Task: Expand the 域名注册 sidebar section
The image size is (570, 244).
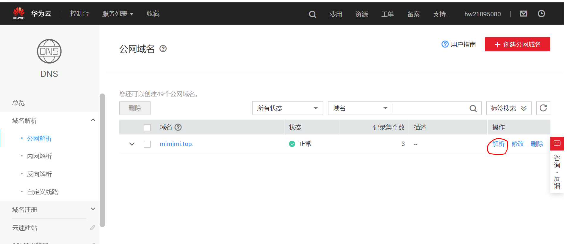Action: pyautogui.click(x=93, y=209)
